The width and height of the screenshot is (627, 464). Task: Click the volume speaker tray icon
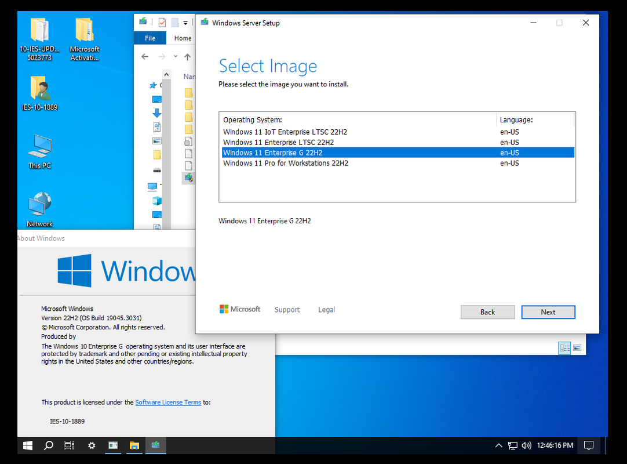(x=526, y=445)
